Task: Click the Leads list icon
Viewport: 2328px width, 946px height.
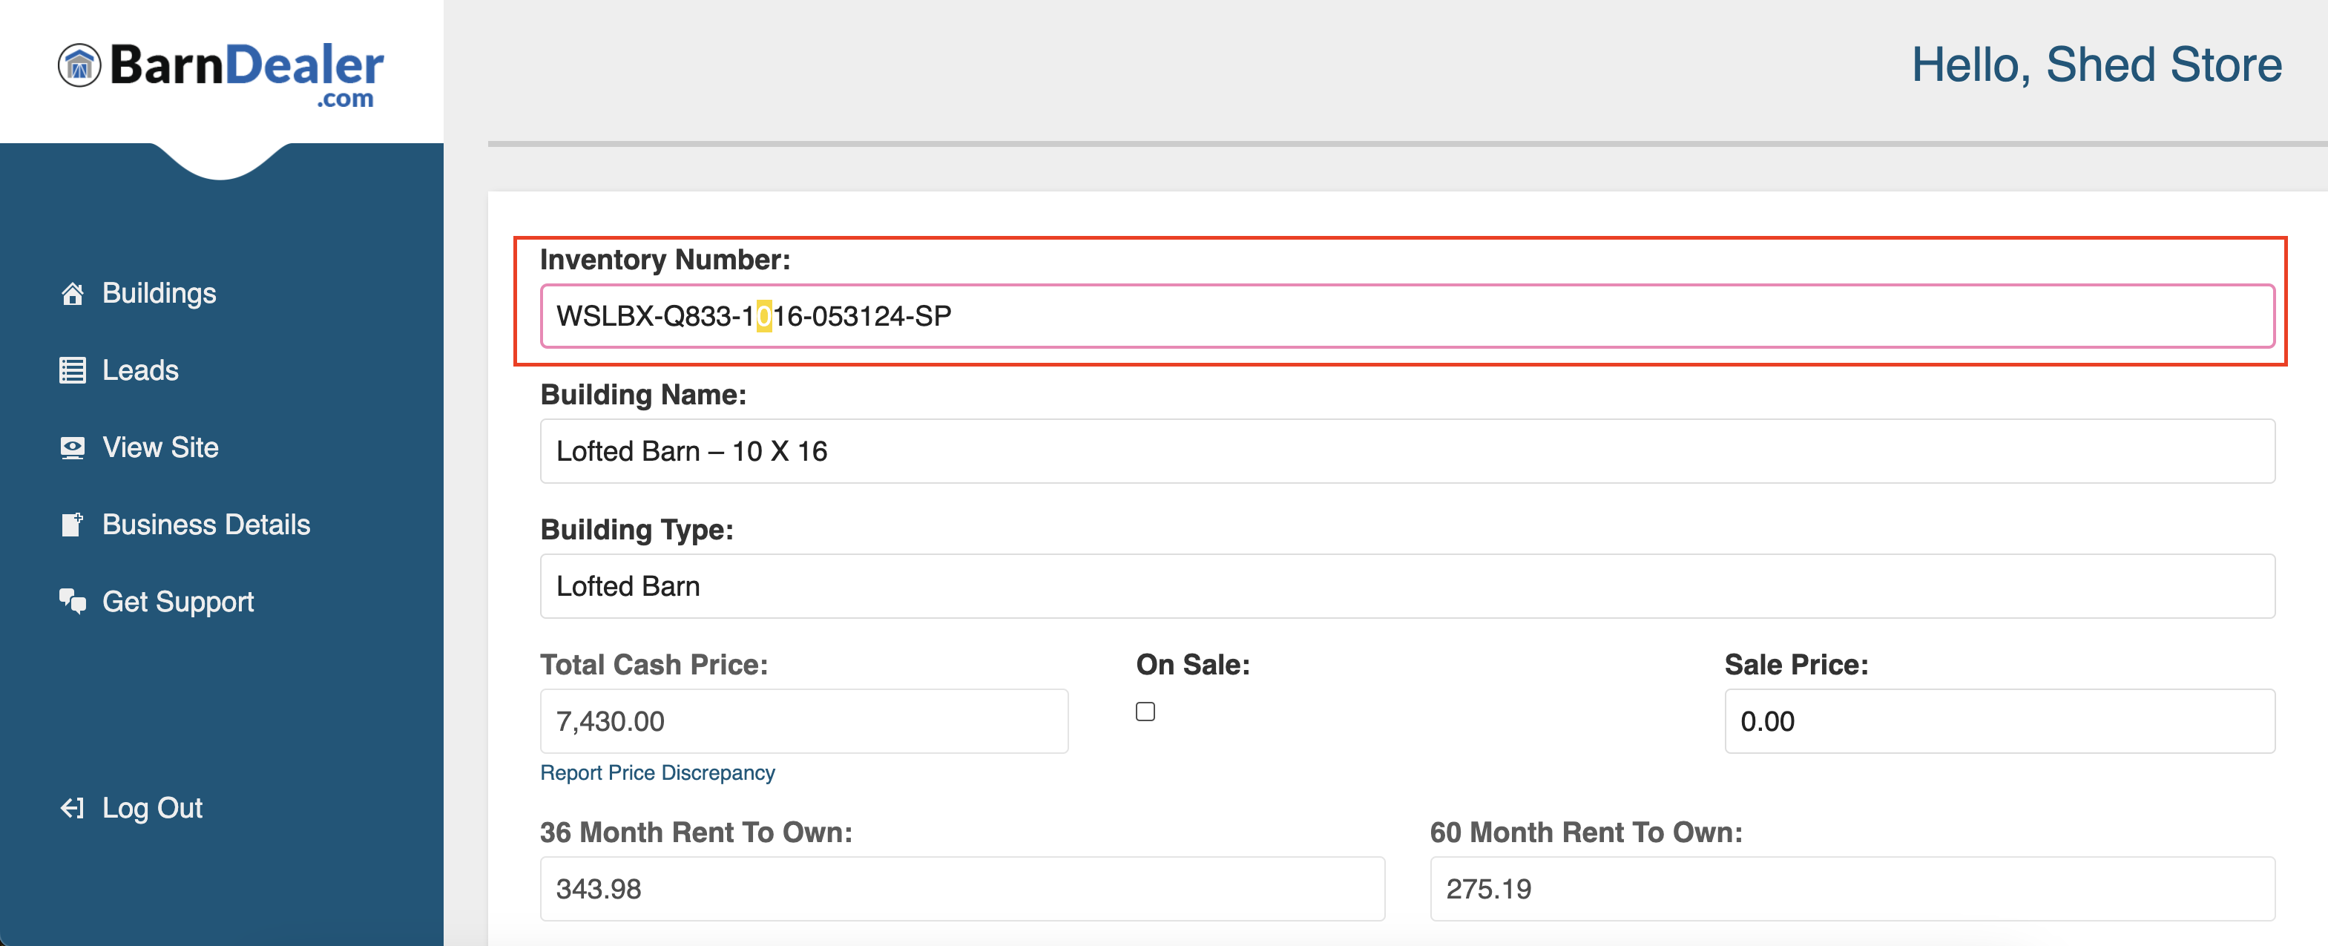Action: (72, 370)
